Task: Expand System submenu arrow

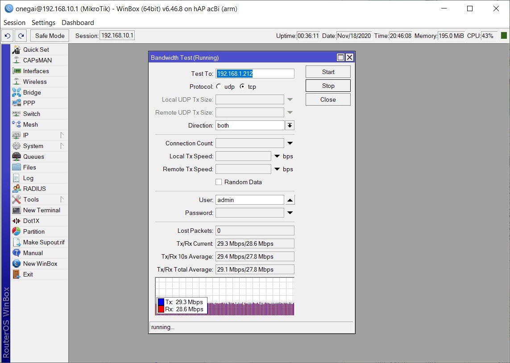Action: pyautogui.click(x=62, y=146)
